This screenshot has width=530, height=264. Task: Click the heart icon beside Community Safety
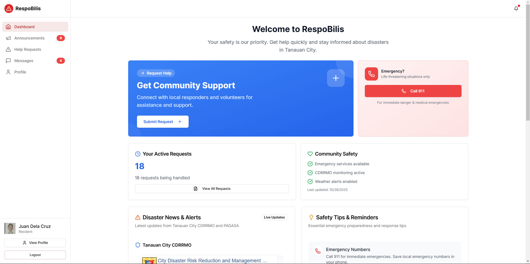pyautogui.click(x=310, y=154)
